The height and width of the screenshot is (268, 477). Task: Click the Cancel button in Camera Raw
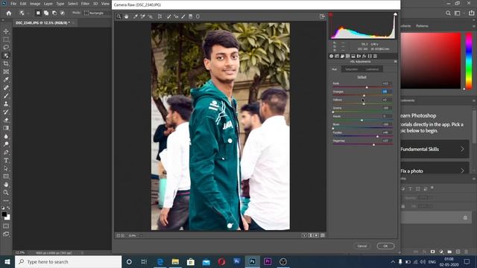(362, 246)
